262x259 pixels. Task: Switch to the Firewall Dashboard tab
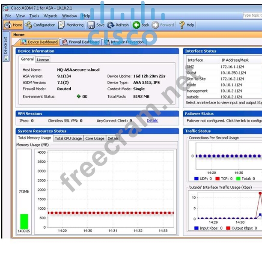[x=80, y=42]
